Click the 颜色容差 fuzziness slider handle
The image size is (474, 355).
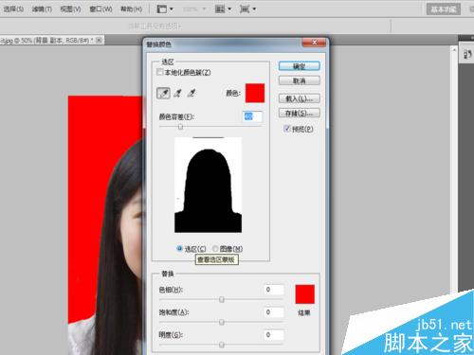click(x=180, y=127)
